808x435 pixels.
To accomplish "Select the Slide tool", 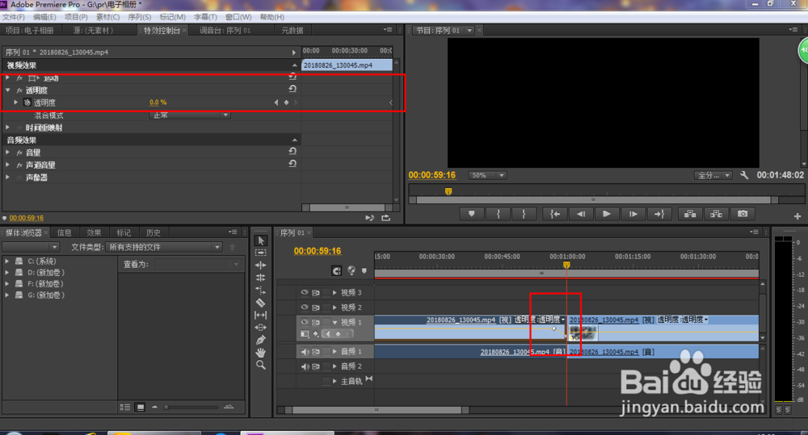I will point(261,328).
